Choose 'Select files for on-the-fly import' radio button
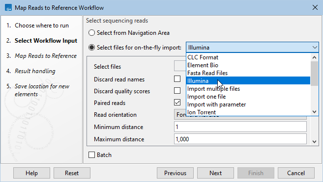Screen dimensions: 323x182 pos(91,48)
